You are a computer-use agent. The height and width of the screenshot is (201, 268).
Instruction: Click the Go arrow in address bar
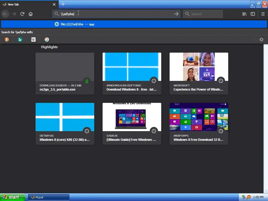[176, 14]
